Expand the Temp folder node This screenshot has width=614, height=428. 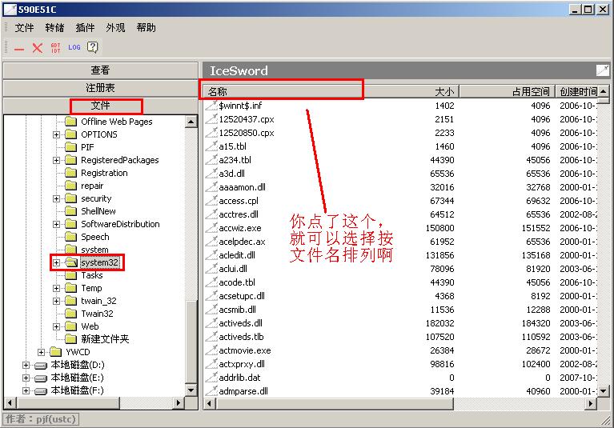pyautogui.click(x=56, y=288)
